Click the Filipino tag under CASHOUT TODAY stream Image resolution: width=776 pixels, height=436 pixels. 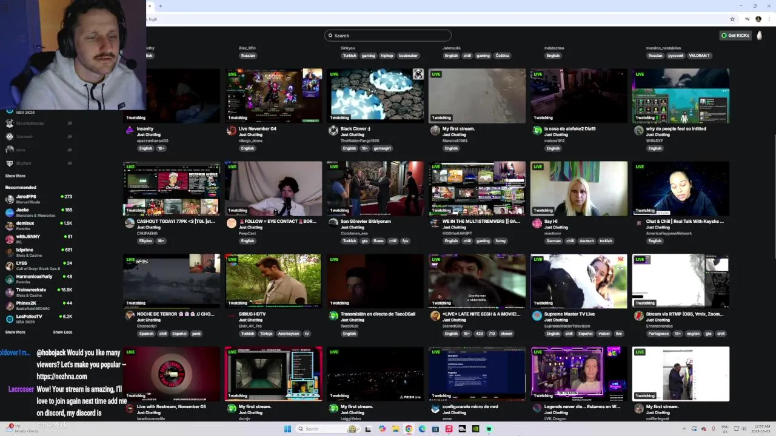pyautogui.click(x=145, y=241)
